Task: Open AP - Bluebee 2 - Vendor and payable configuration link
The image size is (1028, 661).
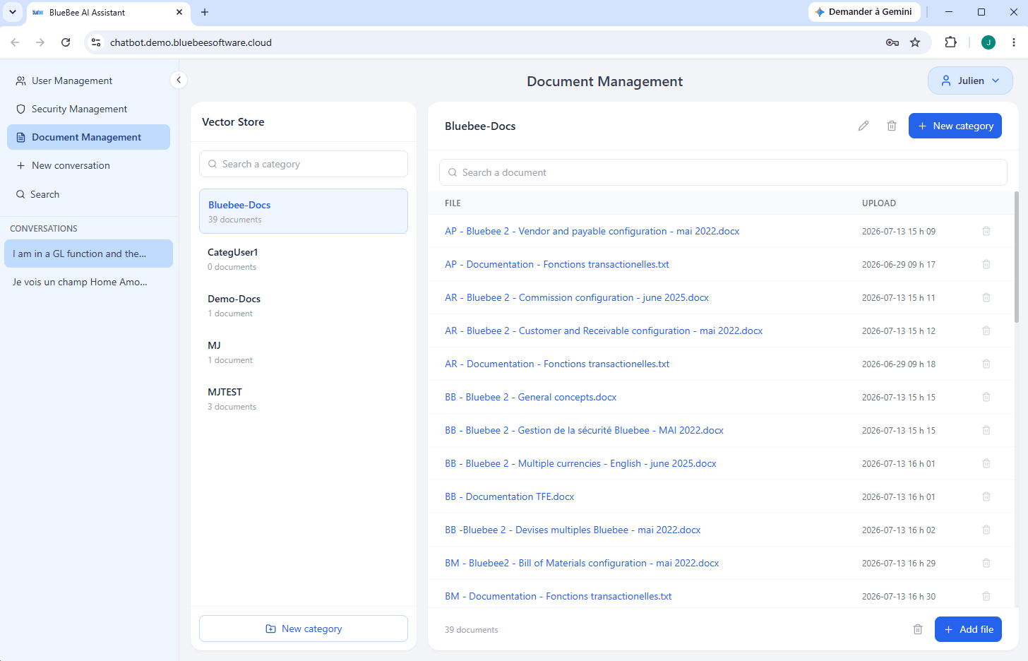Action: click(x=592, y=231)
